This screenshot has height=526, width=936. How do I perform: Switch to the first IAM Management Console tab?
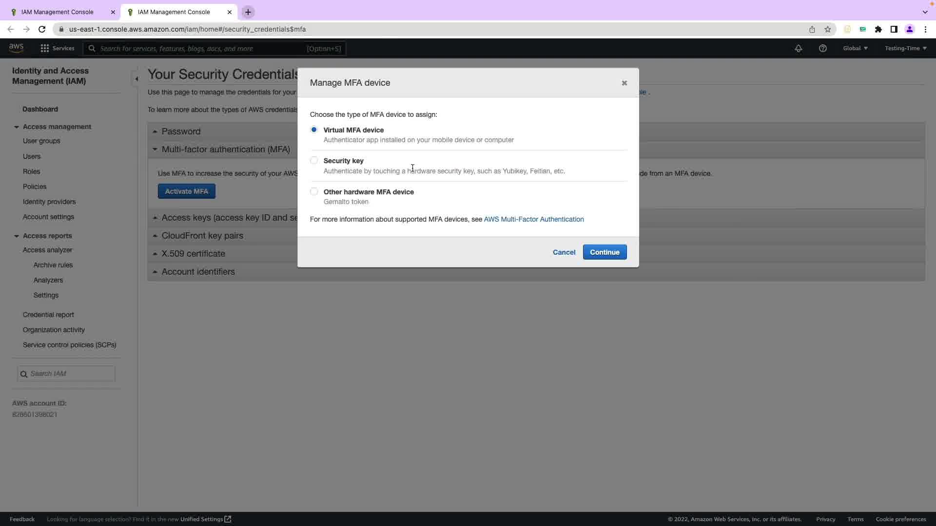point(58,12)
